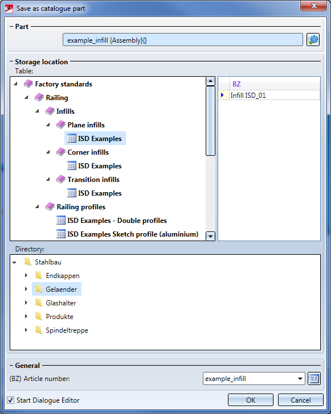Click the Part name field example_infill

(x=183, y=40)
